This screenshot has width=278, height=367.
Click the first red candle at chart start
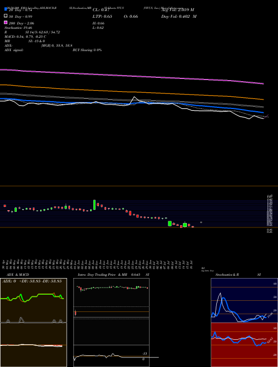(4, 206)
